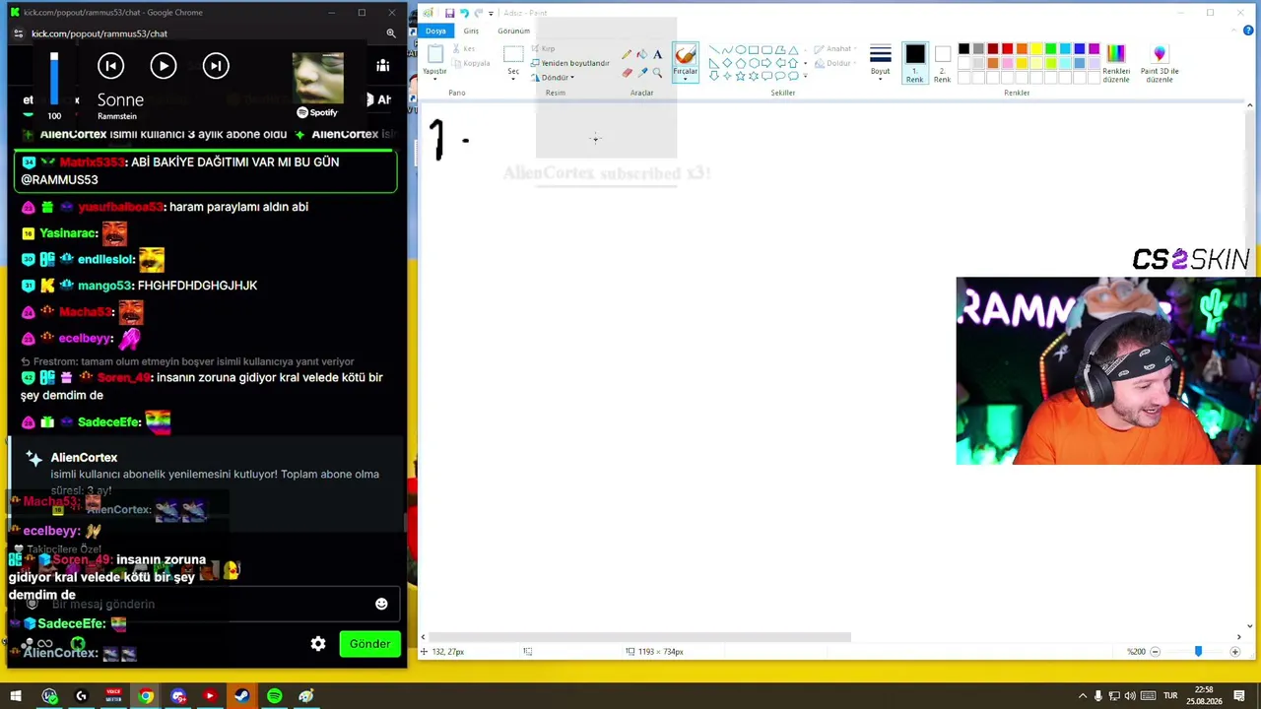1261x709 pixels.
Task: Skip to next track in media overlay
Action: coord(216,66)
